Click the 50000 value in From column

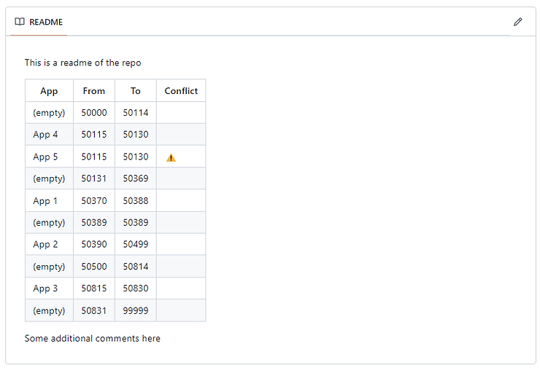[94, 113]
